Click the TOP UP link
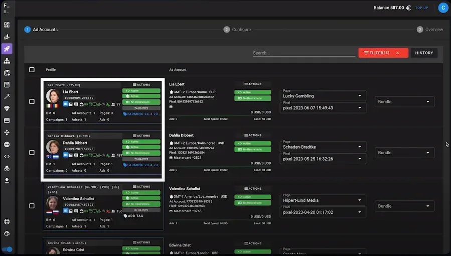Screen dimensions: 451x256 tap(421, 8)
